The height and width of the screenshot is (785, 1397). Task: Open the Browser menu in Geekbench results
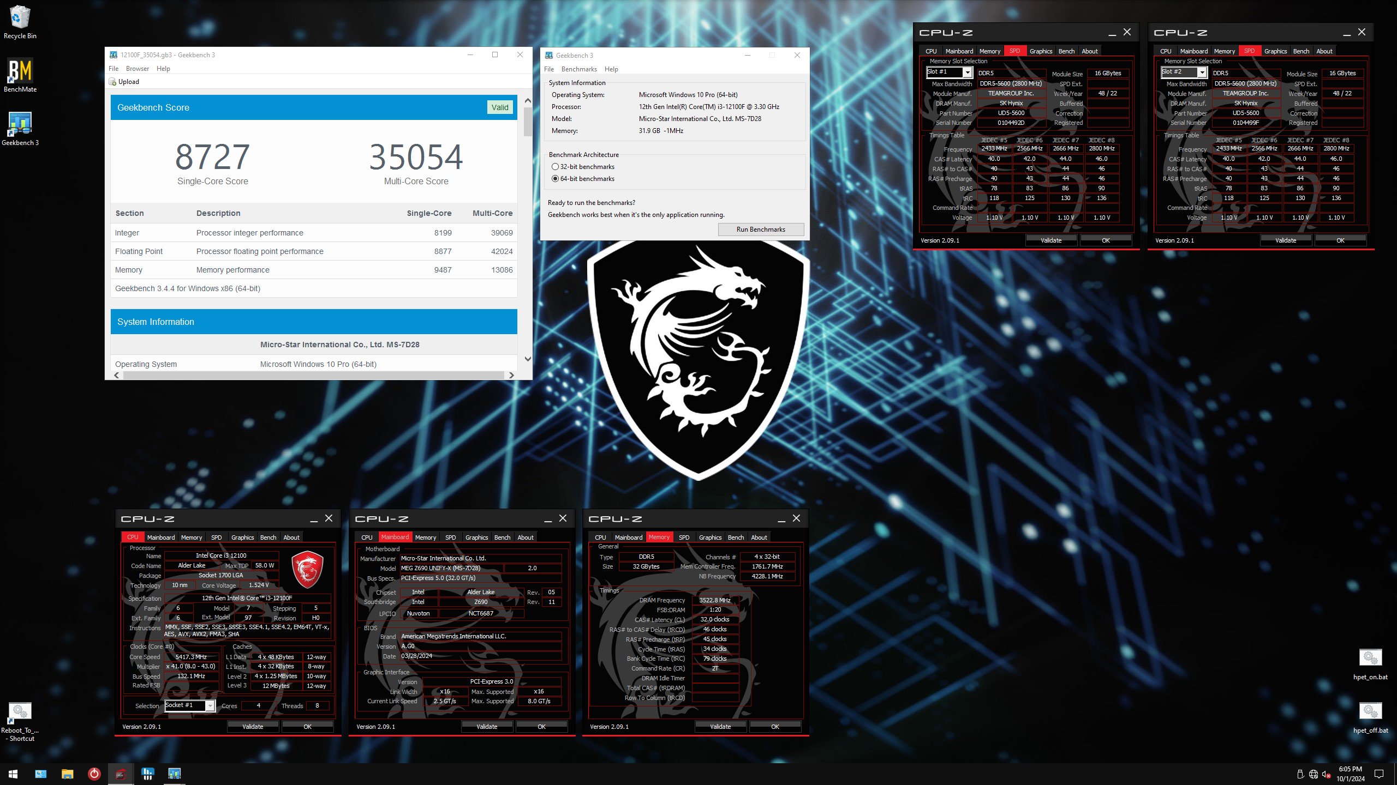[138, 69]
